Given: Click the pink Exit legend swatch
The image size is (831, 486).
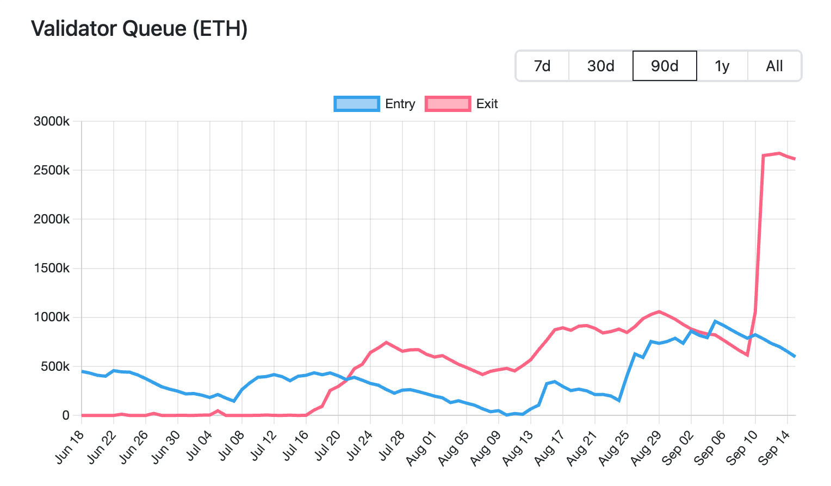Looking at the screenshot, I should pyautogui.click(x=448, y=103).
